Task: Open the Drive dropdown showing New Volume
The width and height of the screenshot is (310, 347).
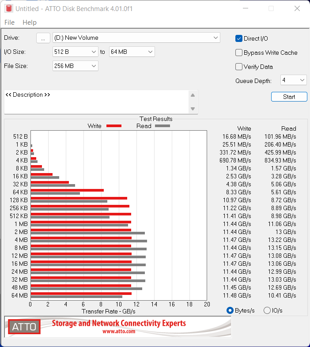Action: [136, 38]
